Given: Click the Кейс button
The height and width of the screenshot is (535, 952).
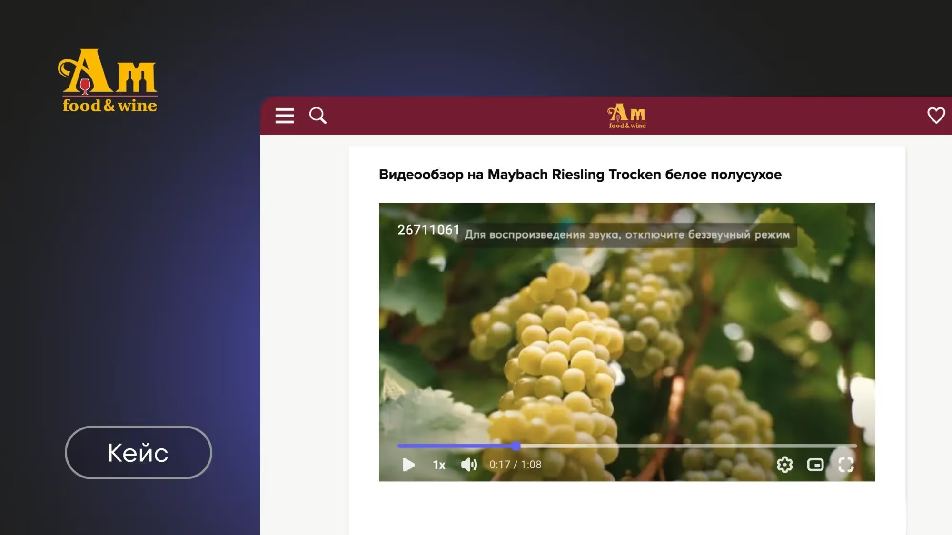Looking at the screenshot, I should [138, 452].
